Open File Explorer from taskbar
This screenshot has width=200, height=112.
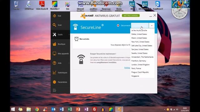coord(29,109)
